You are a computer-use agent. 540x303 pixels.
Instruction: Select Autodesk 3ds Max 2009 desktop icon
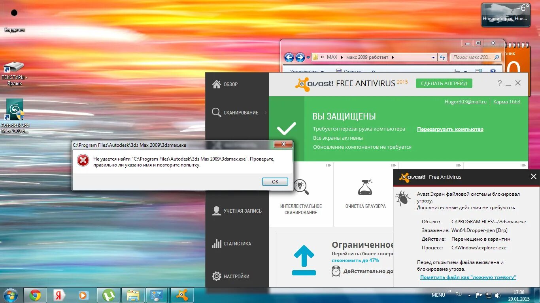pos(15,116)
